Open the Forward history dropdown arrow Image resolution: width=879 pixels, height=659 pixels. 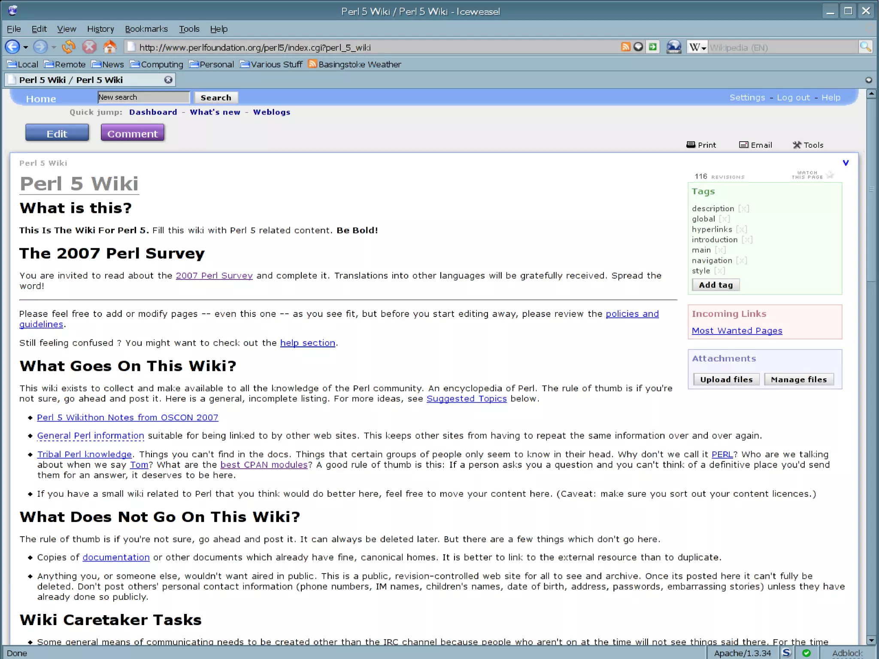(54, 47)
